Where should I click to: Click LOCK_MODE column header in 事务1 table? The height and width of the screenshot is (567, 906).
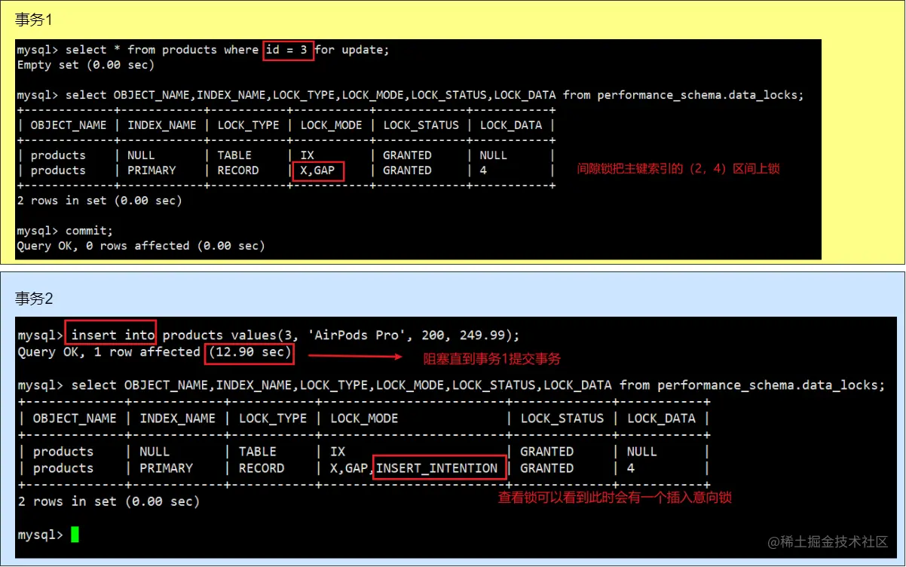coord(331,125)
